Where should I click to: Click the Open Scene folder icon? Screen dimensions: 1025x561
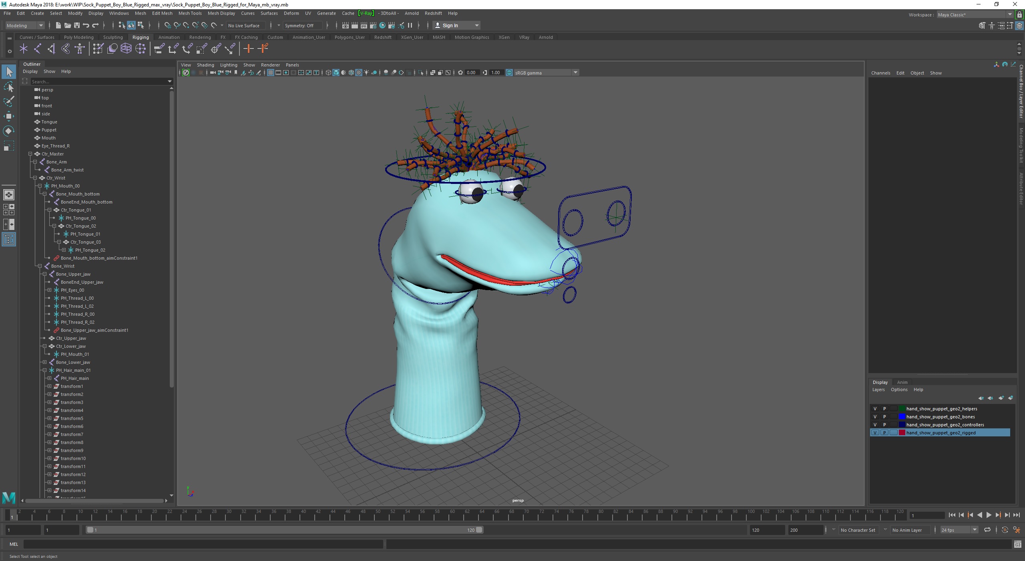click(x=67, y=25)
